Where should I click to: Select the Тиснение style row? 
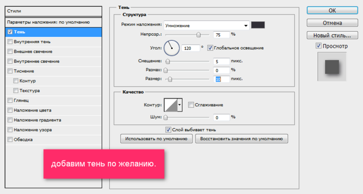(54, 71)
